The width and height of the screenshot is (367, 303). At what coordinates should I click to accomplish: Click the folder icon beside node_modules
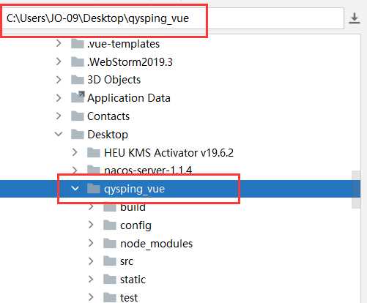click(110, 243)
